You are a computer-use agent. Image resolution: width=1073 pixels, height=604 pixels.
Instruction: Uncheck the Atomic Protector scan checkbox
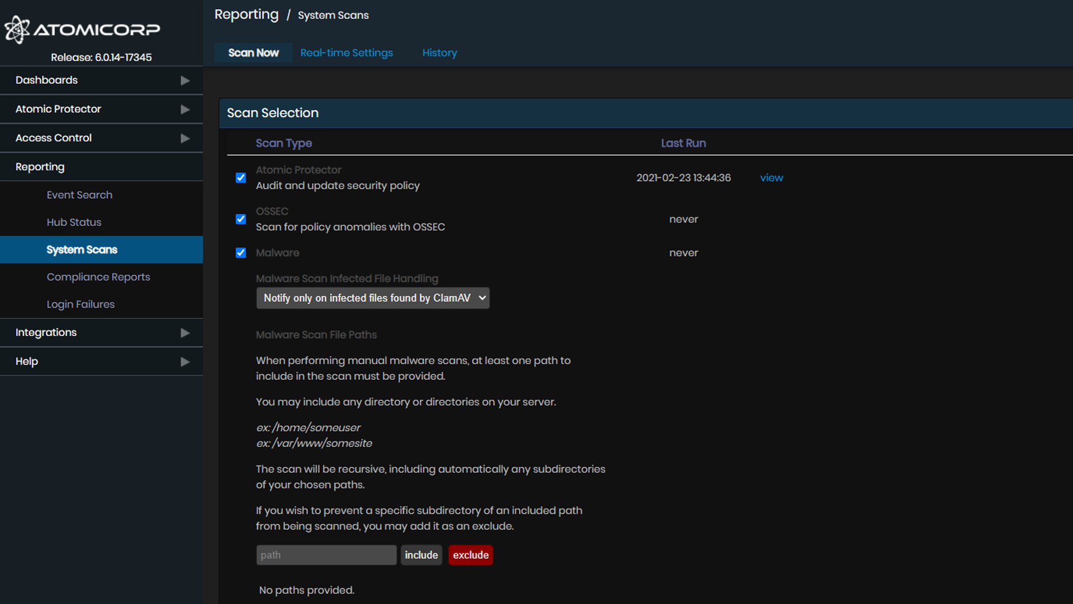pyautogui.click(x=241, y=178)
